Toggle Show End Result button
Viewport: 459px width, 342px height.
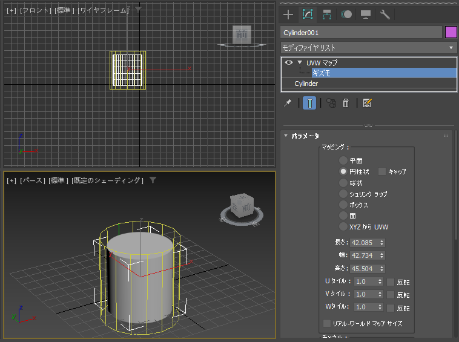click(x=309, y=103)
